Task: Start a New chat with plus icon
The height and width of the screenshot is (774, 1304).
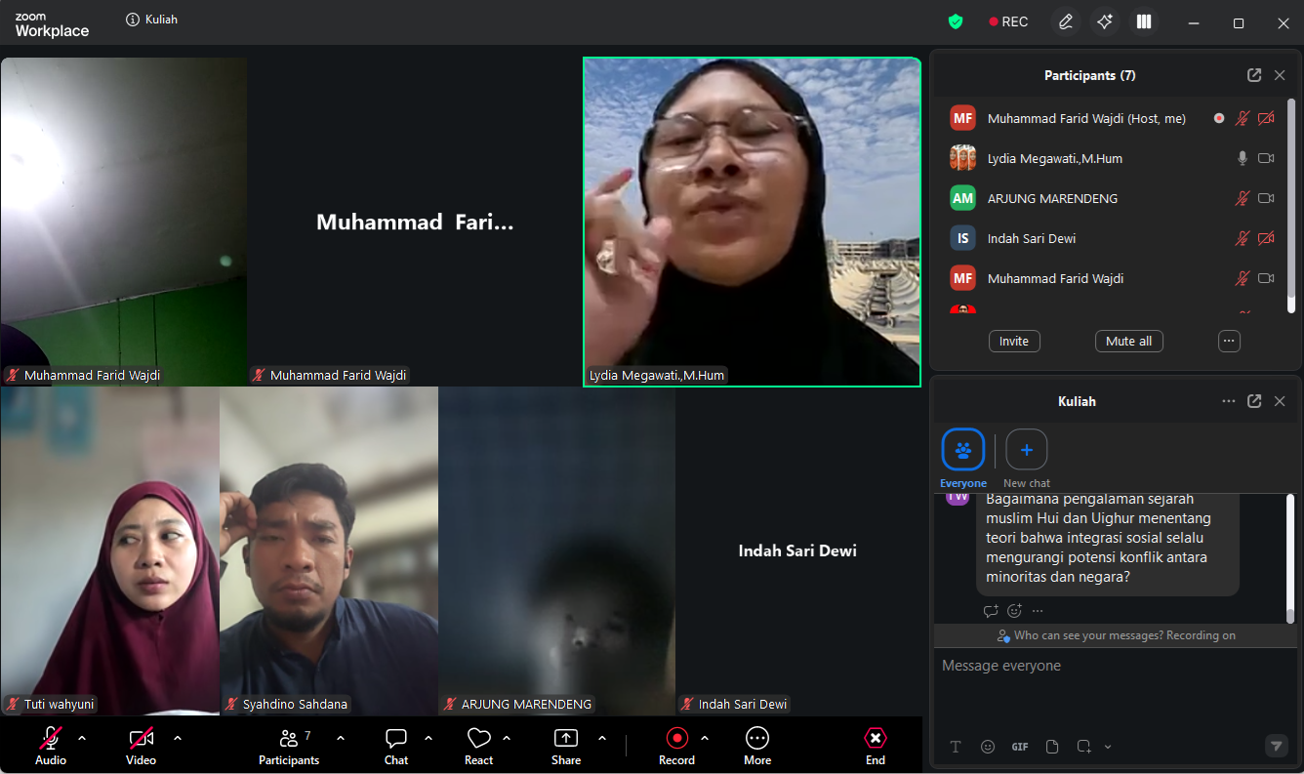Action: pyautogui.click(x=1027, y=450)
